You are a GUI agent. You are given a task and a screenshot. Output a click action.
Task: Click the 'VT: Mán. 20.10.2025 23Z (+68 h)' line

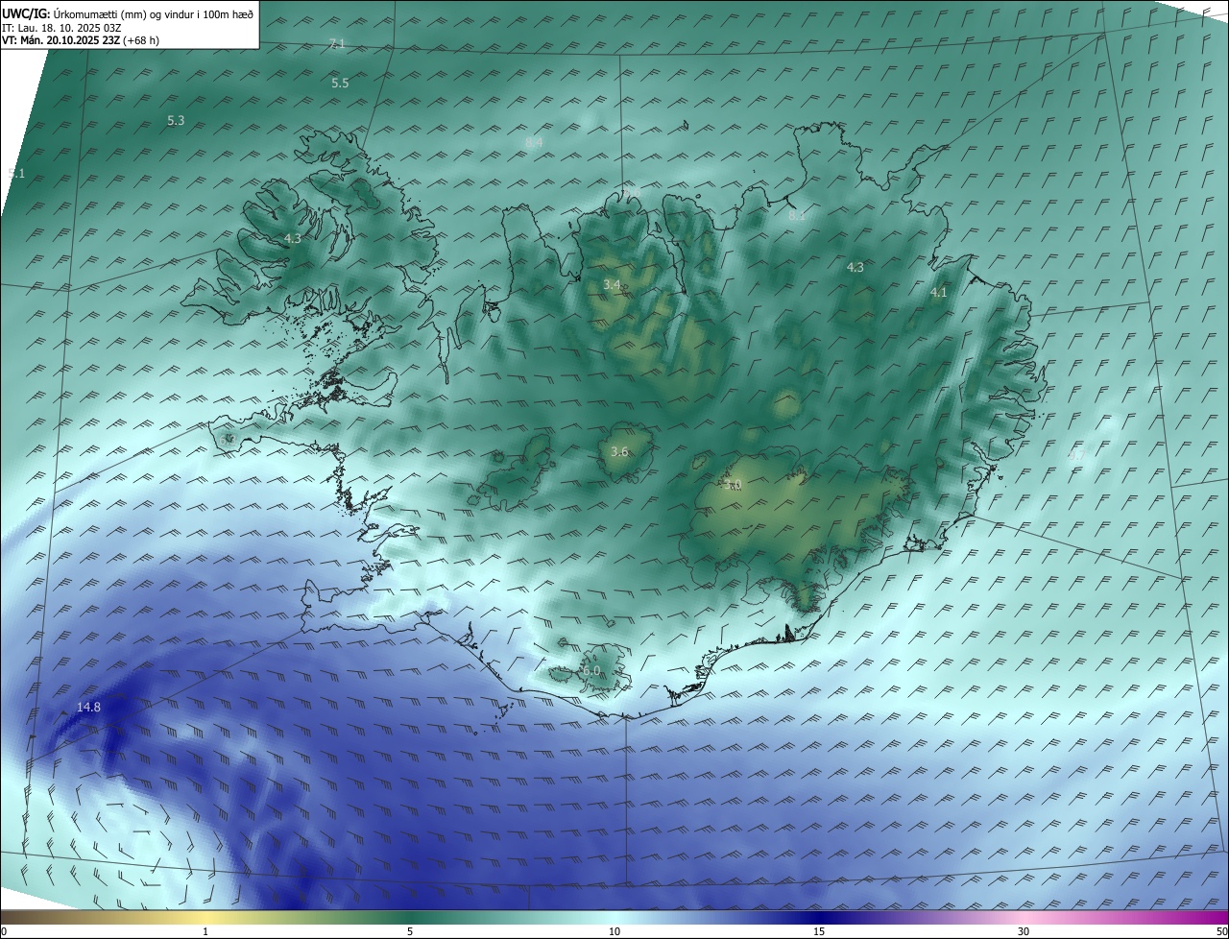(x=81, y=40)
